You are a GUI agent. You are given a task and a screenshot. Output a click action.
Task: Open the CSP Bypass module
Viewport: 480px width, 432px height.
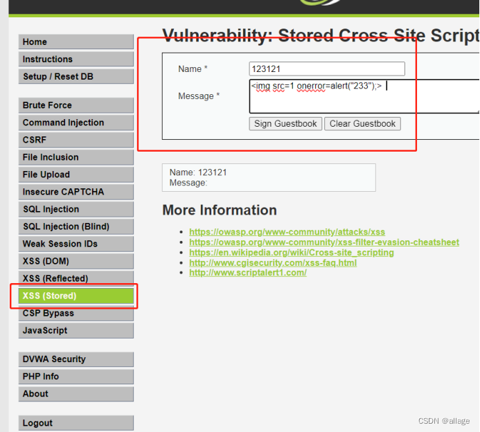[76, 314]
